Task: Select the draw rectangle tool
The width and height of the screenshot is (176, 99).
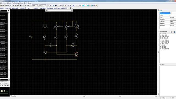Action: click(x=81, y=5)
